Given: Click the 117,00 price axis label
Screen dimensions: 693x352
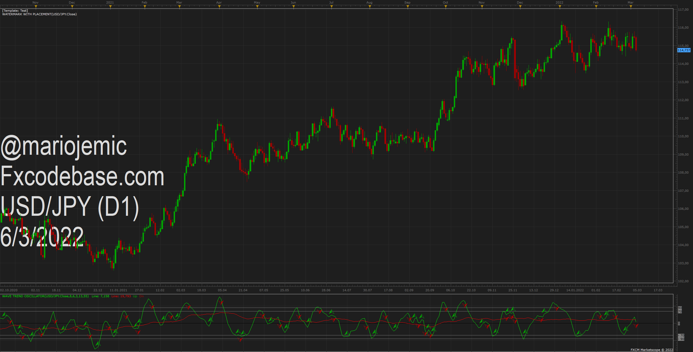Looking at the screenshot, I should click(683, 10).
